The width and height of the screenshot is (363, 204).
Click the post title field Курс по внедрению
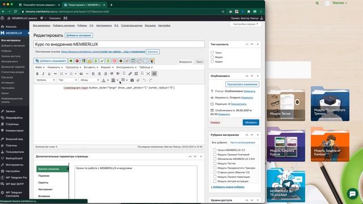tap(119, 44)
